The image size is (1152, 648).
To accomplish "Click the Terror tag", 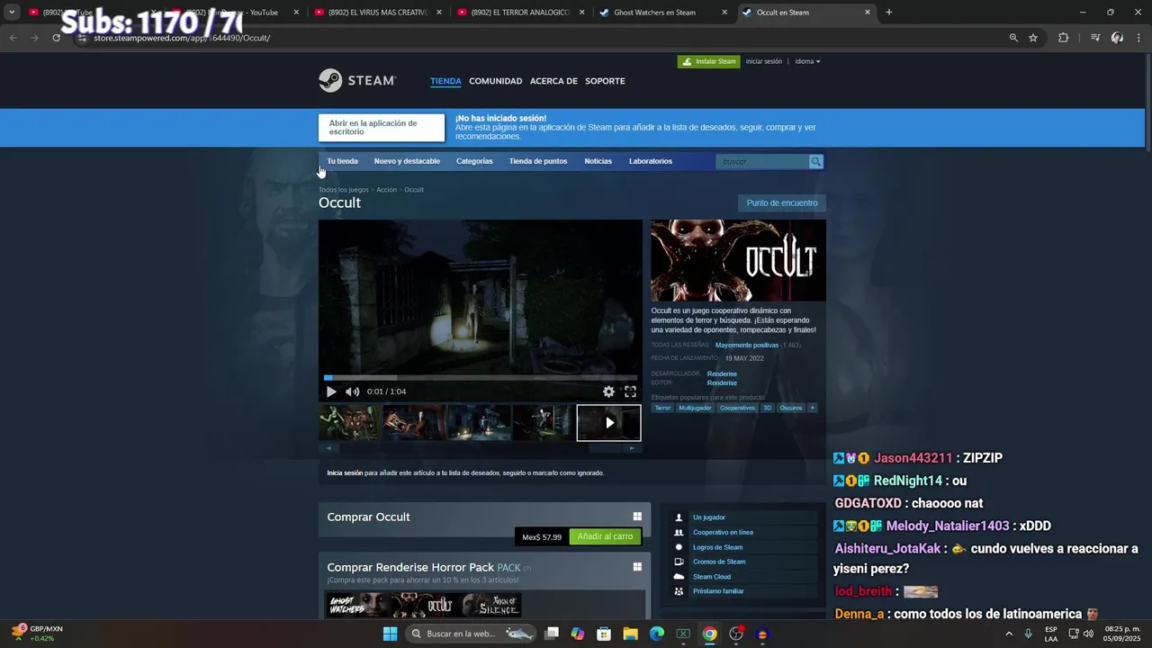I will pos(662,408).
